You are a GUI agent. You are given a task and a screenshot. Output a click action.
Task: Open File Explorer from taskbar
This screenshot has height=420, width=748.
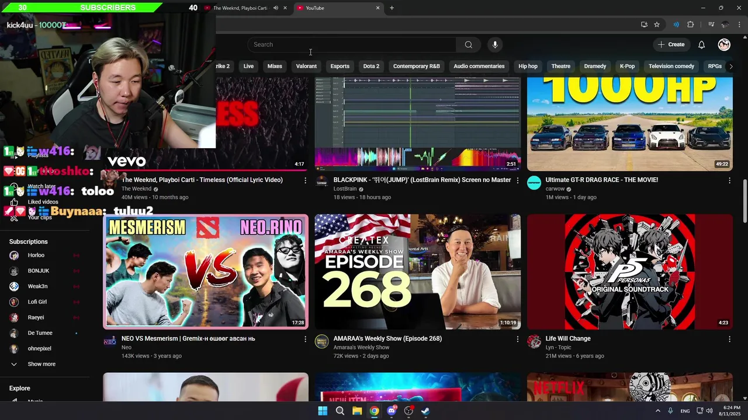point(357,411)
